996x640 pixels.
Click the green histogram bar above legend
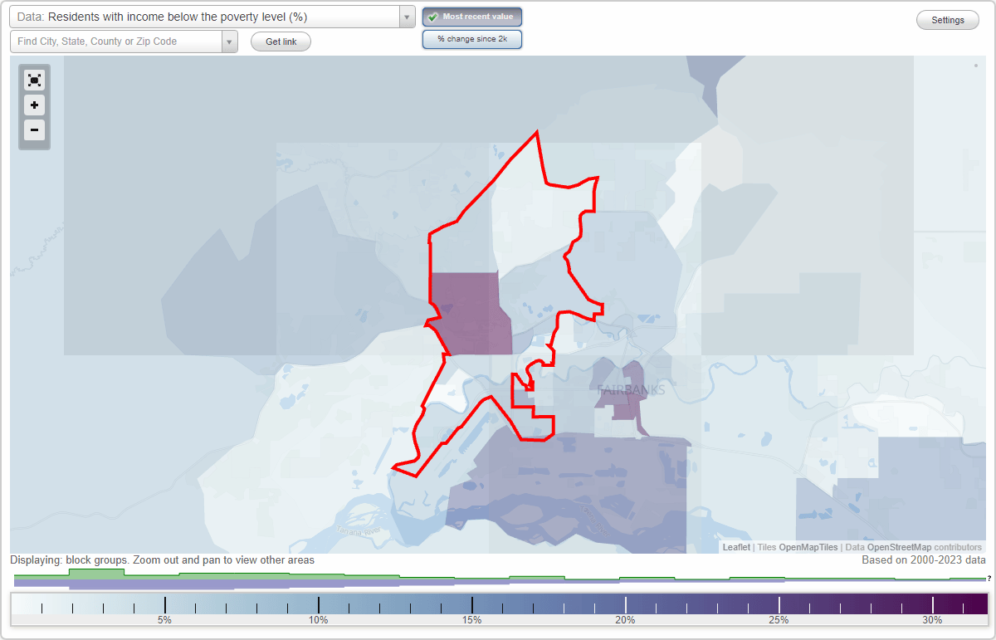96,574
